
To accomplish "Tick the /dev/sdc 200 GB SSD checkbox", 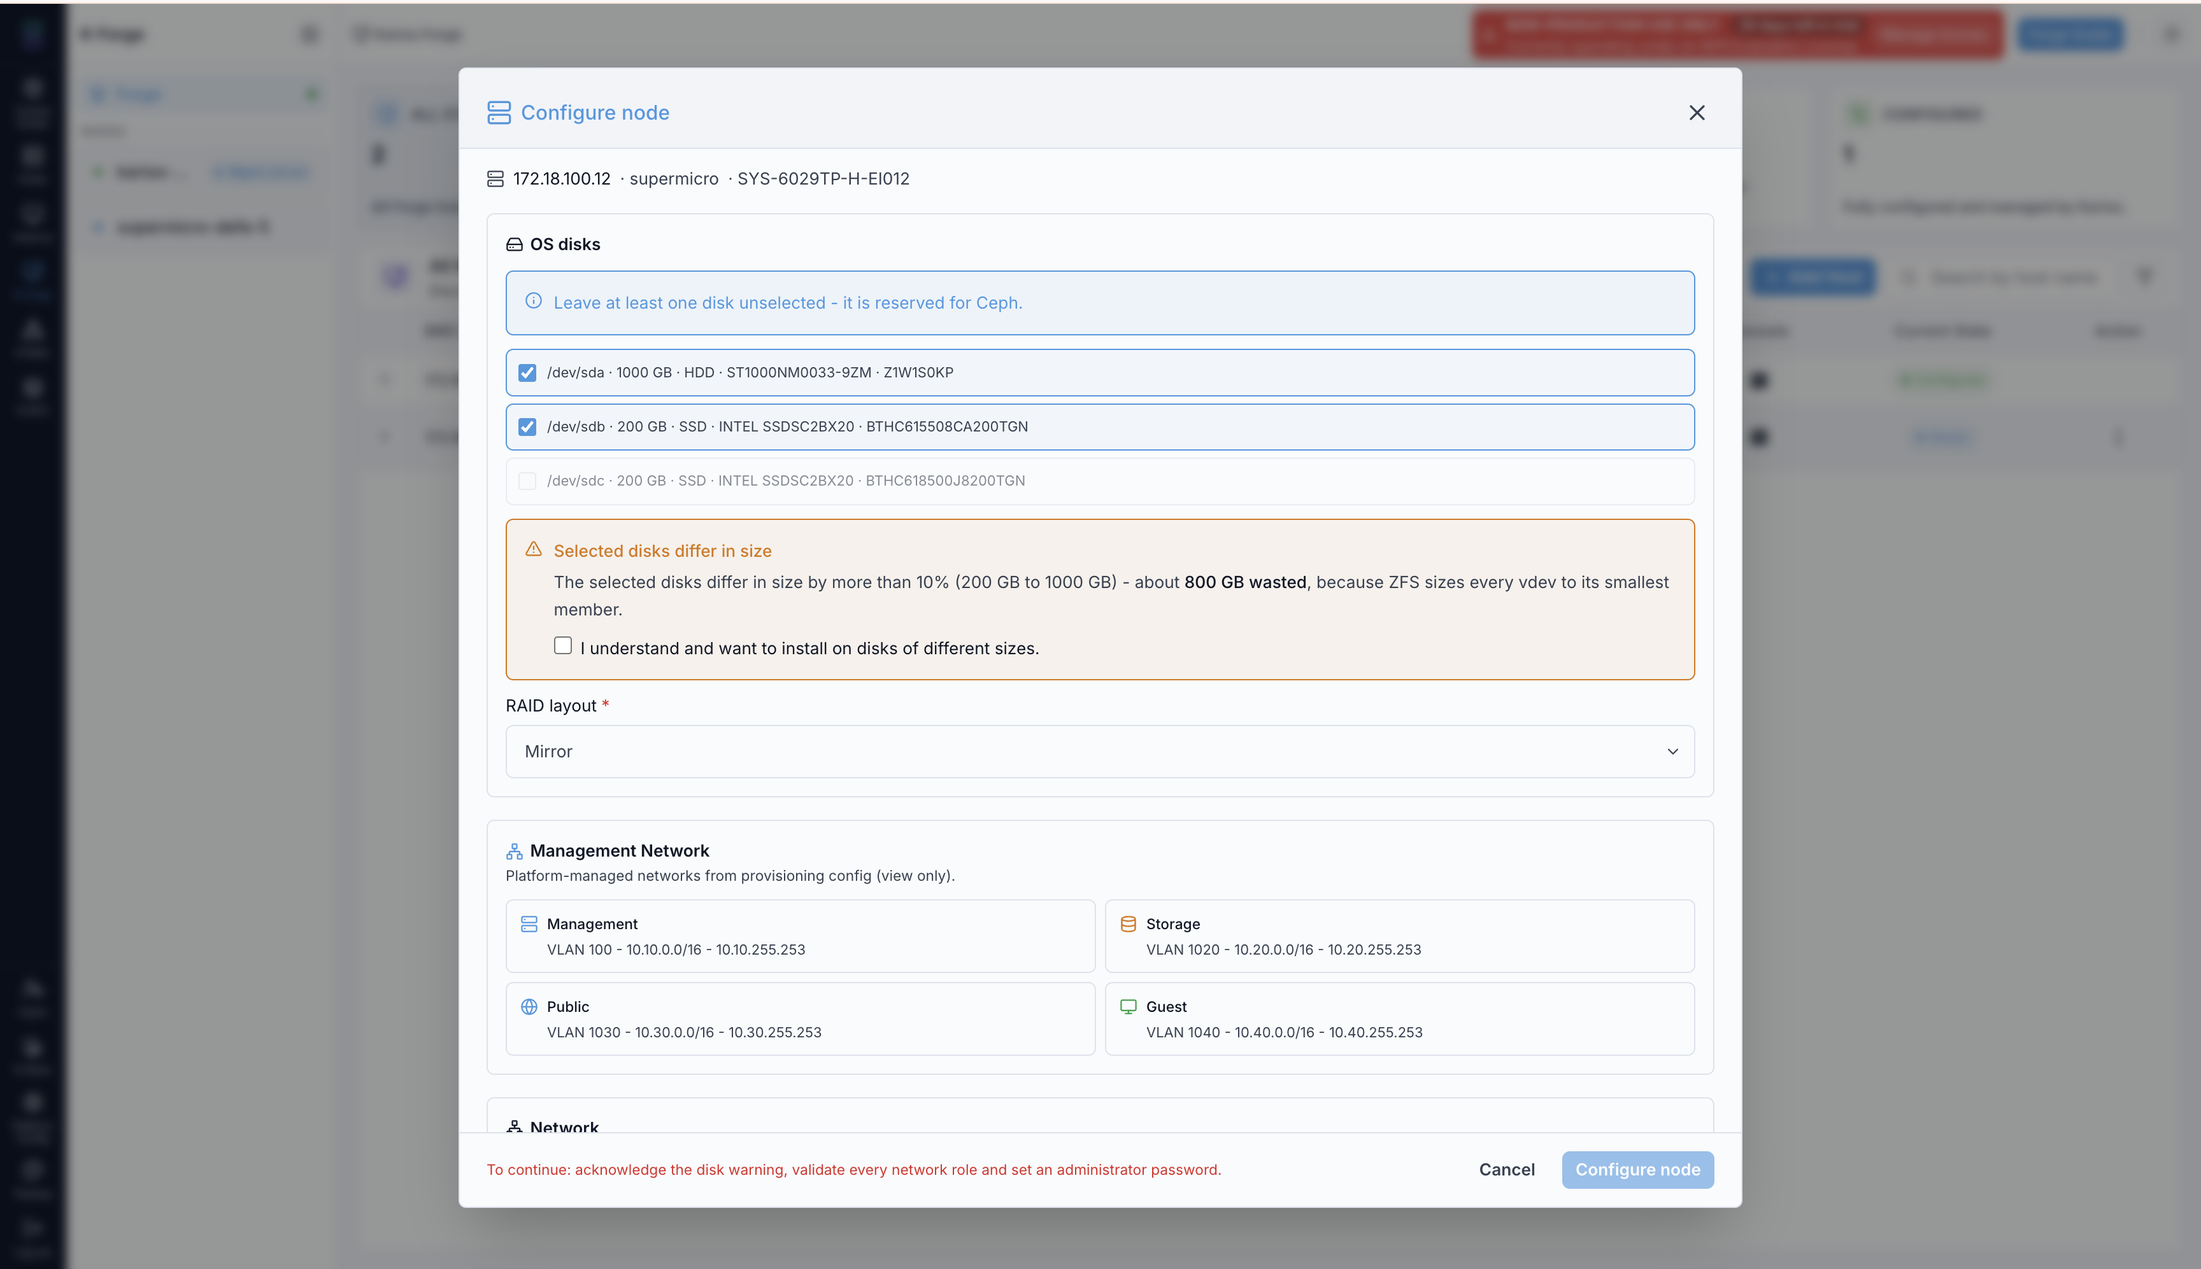I will pos(527,481).
